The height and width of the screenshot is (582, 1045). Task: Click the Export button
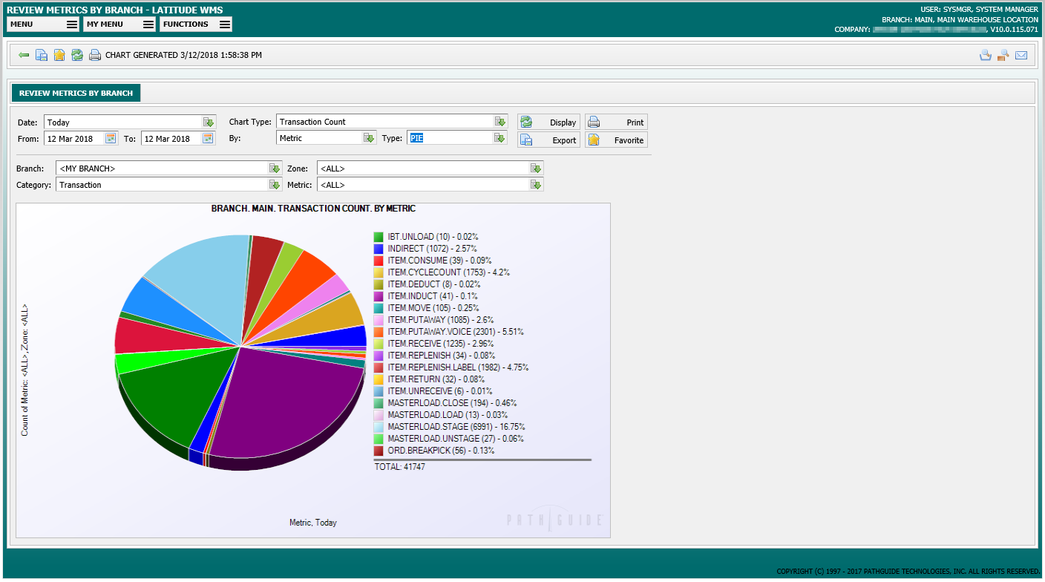pyautogui.click(x=548, y=140)
